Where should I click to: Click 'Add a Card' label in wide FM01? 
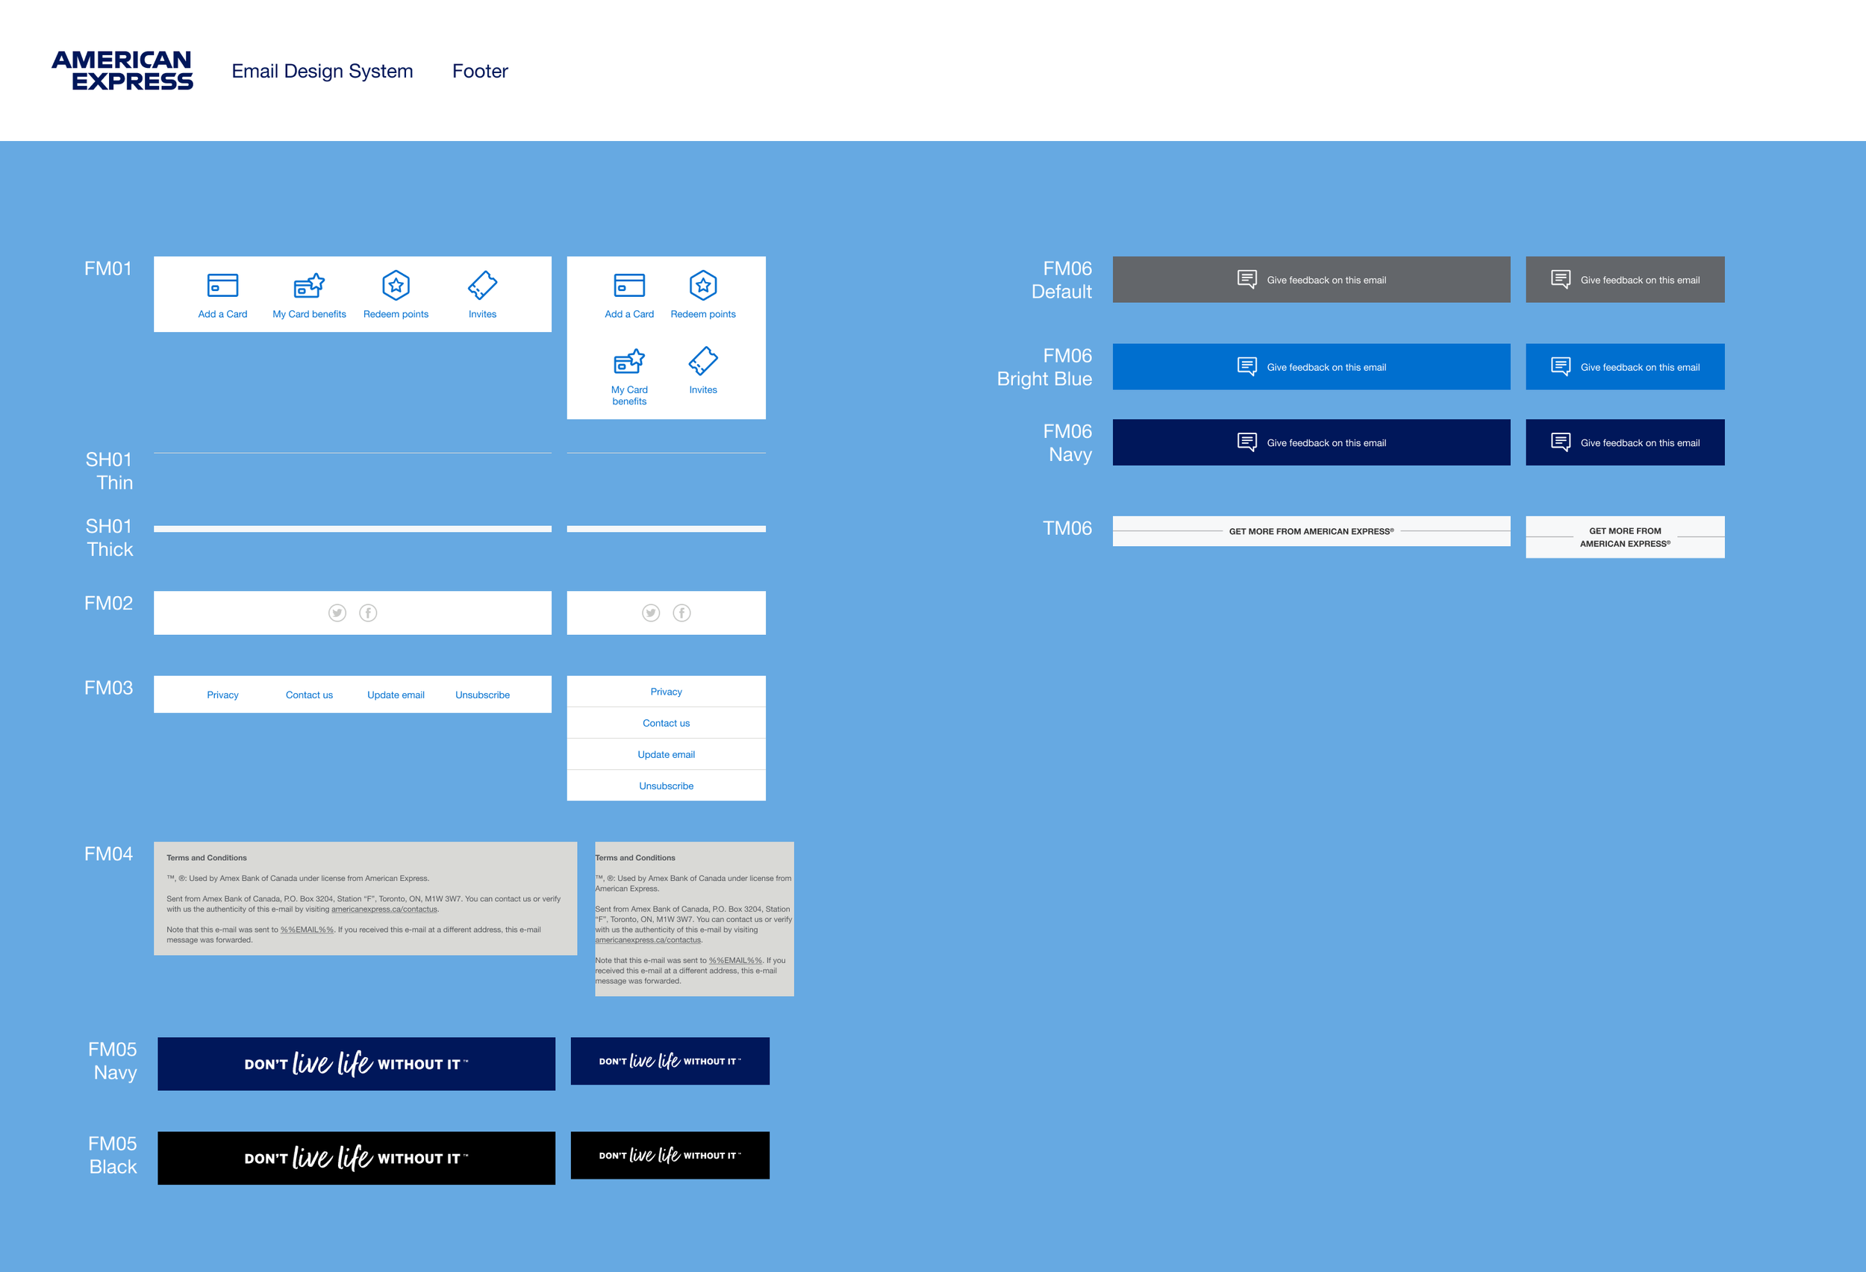point(222,314)
